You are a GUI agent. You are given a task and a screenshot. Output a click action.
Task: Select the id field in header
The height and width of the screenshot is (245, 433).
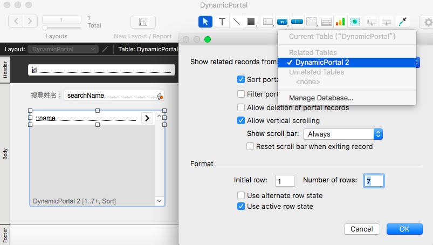pyautogui.click(x=101, y=70)
